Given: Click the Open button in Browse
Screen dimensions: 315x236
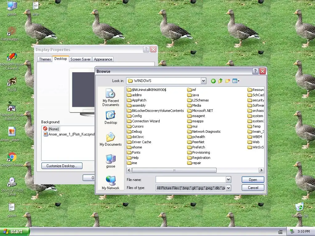Looking at the screenshot, I should click(253, 179).
